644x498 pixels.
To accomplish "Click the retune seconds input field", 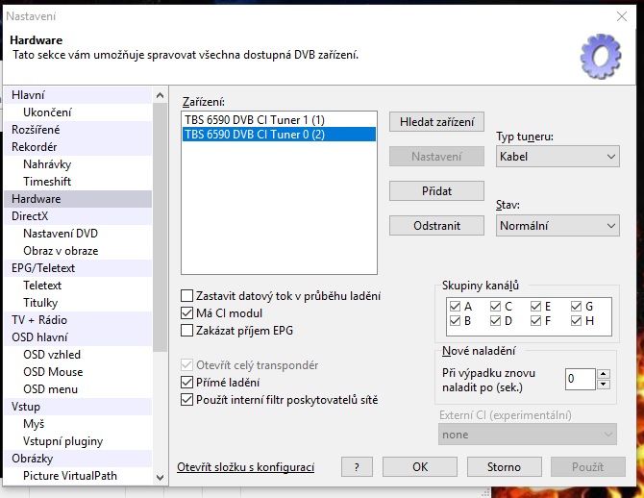I will (x=580, y=379).
